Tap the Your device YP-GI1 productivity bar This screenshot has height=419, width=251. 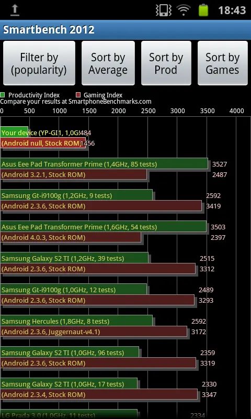click(14, 133)
